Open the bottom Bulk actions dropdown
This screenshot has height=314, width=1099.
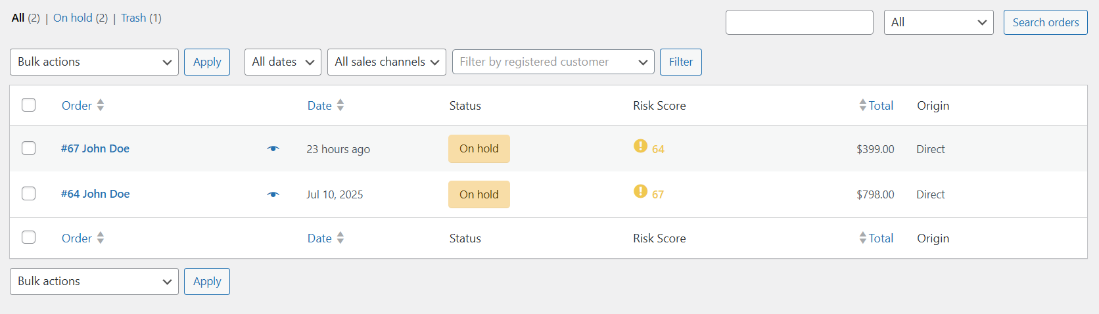point(94,281)
